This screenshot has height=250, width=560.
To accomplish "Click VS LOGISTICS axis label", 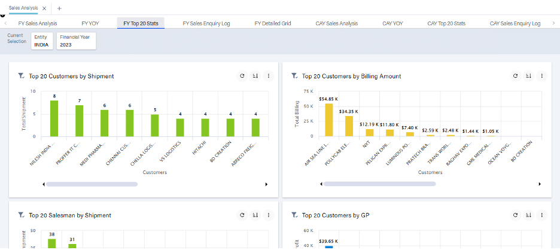I will (172, 152).
